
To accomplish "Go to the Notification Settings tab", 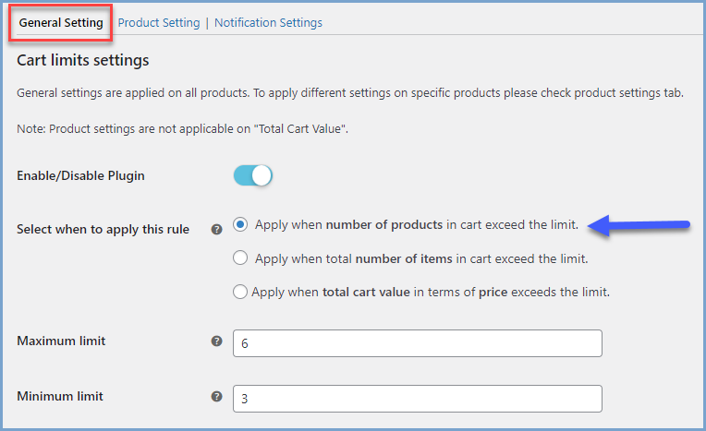I will pos(268,22).
